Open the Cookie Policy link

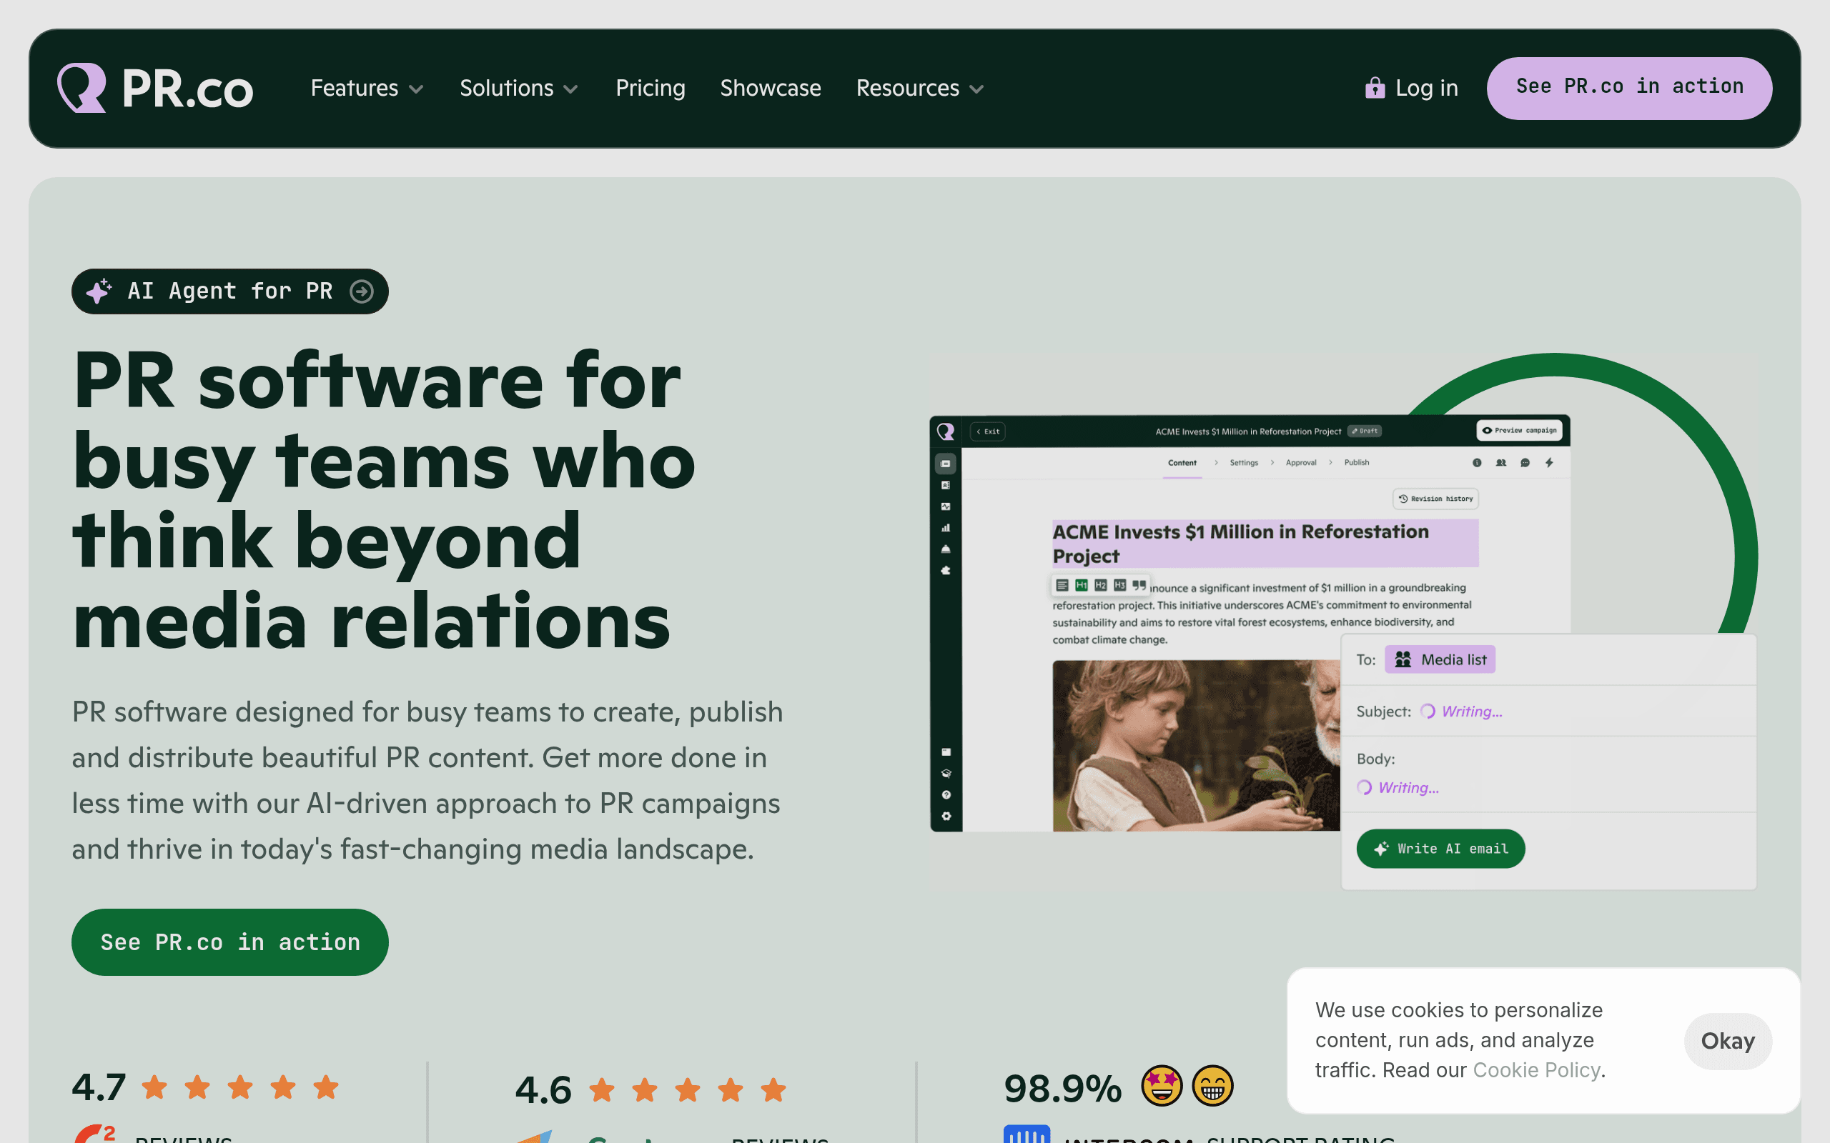1535,1070
